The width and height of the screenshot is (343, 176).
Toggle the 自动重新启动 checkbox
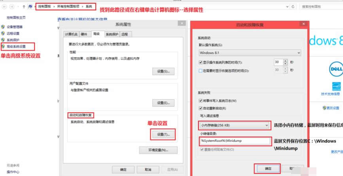click(201, 108)
